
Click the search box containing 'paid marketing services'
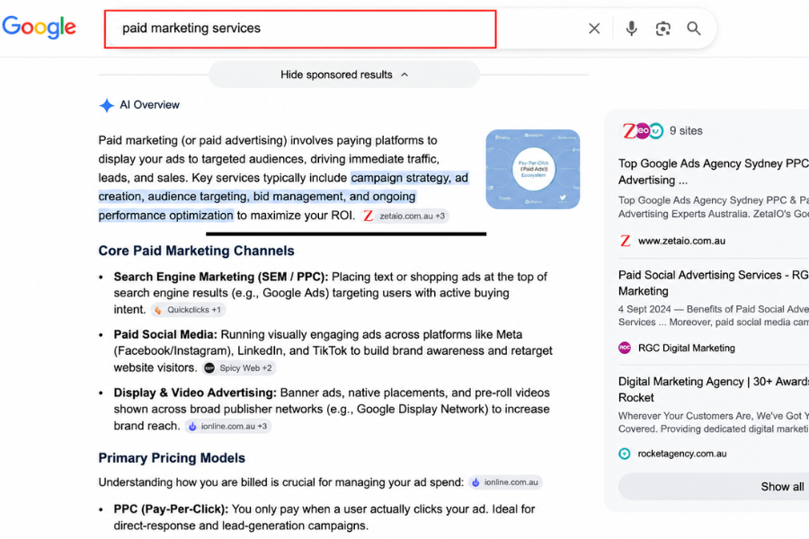(x=300, y=29)
